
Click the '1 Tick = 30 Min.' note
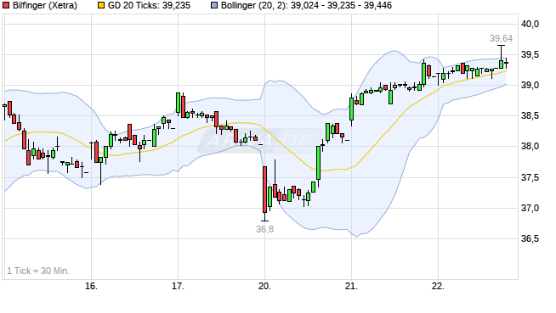(38, 271)
